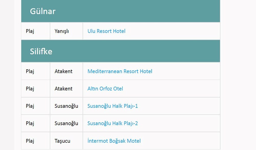The image size is (256, 150).
Task: Select the Yanışlı location cell
Action: pyautogui.click(x=62, y=31)
